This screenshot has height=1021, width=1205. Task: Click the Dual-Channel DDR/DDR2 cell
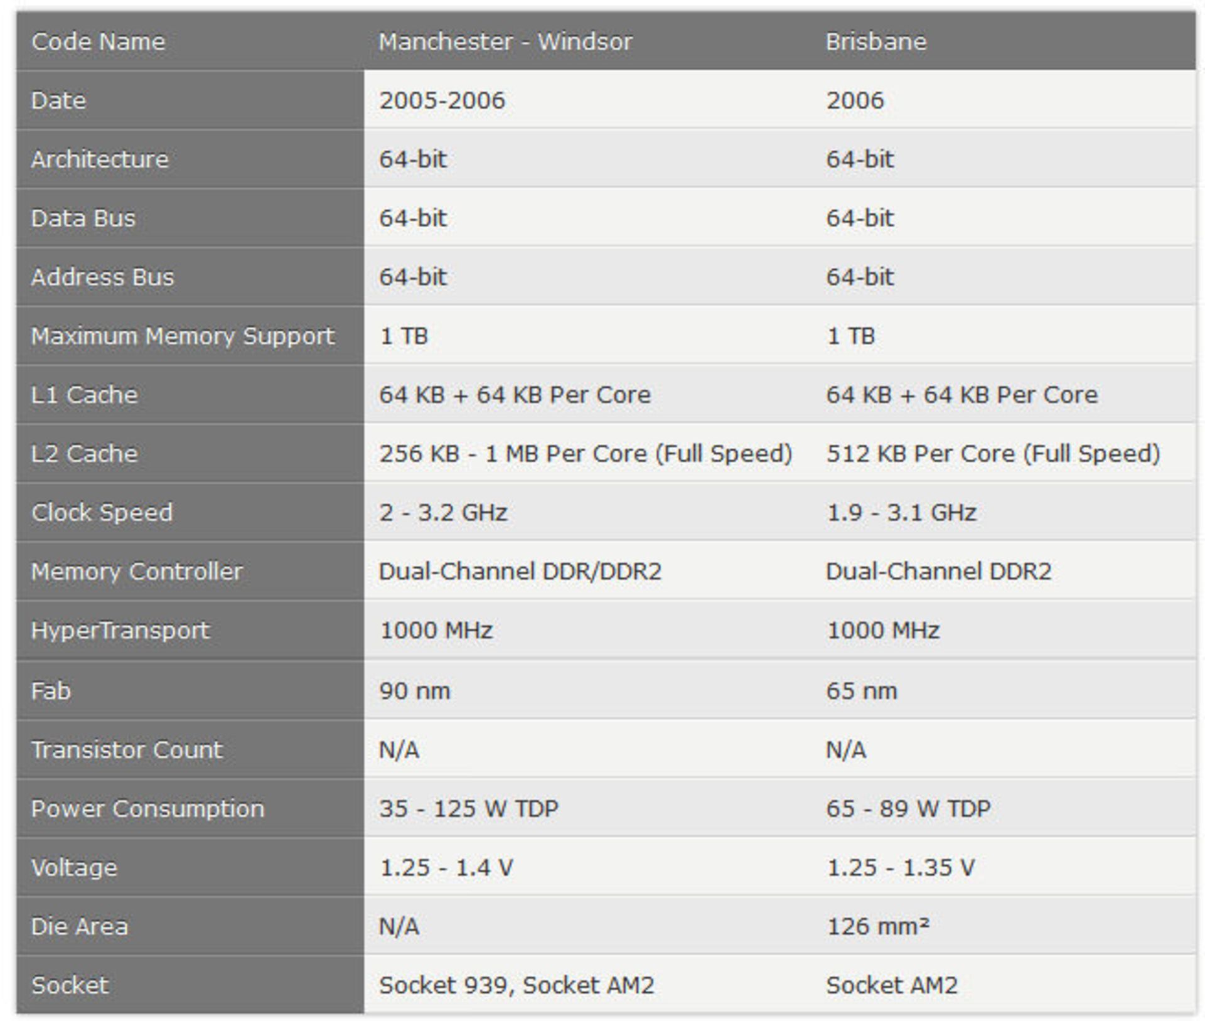[x=520, y=572]
